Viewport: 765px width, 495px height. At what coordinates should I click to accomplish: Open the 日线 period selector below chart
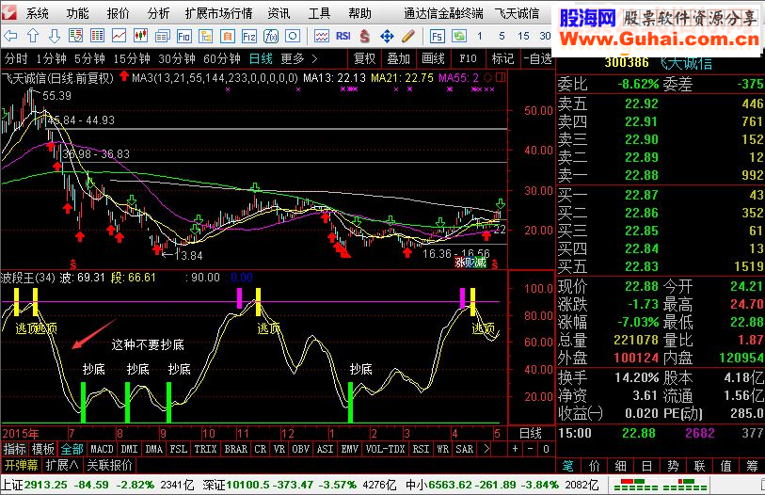[531, 433]
